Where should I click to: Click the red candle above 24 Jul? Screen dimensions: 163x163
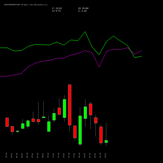coord(101,135)
